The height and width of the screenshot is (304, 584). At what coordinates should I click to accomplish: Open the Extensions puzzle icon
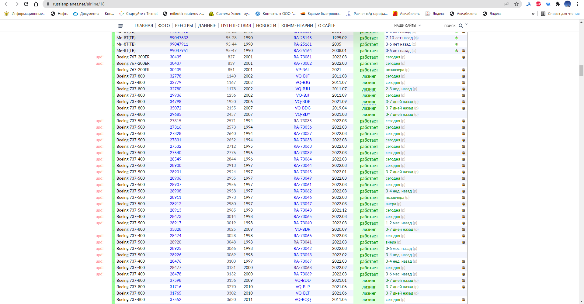[x=558, y=4]
